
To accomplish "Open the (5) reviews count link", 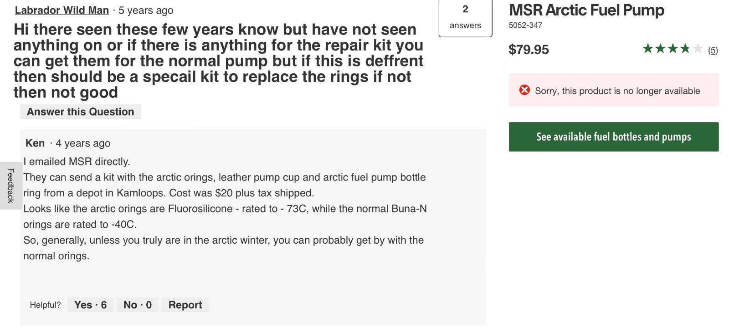I will click(713, 50).
